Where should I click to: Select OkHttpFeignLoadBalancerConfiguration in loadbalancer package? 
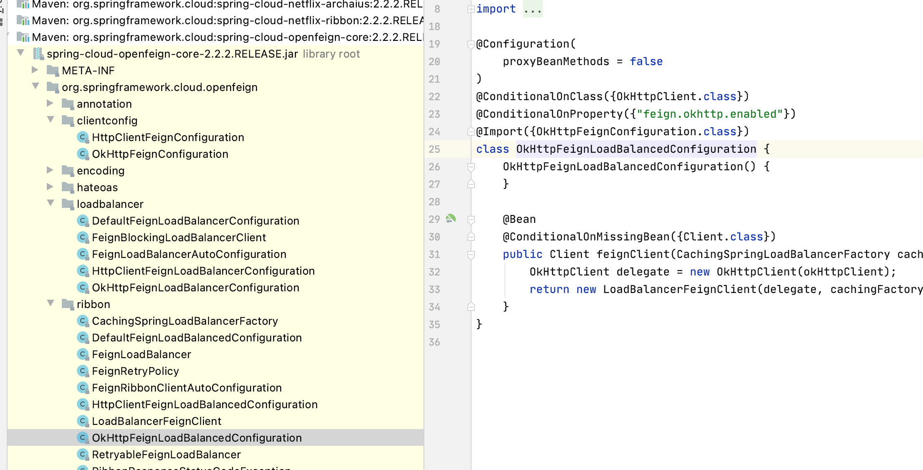click(195, 288)
